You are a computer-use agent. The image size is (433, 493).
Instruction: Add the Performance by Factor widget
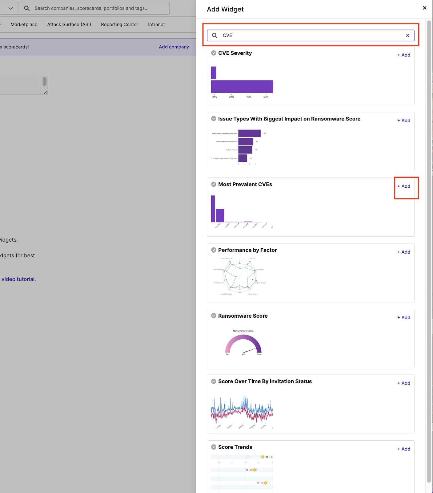[404, 252]
